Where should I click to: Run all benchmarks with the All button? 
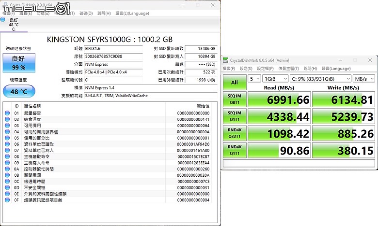(x=235, y=83)
